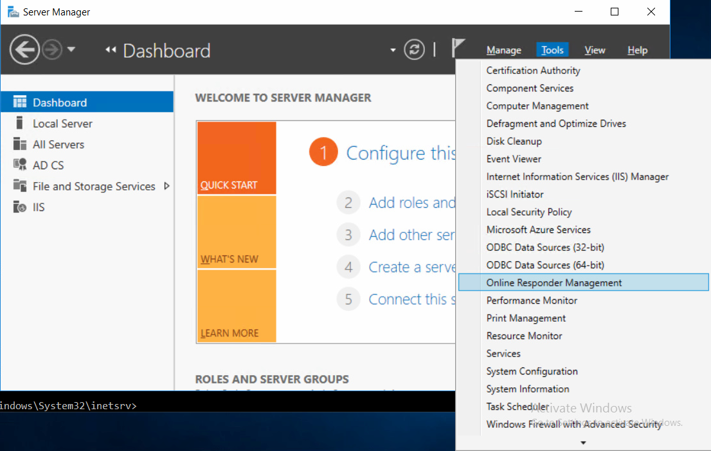Open Print Management

(526, 318)
